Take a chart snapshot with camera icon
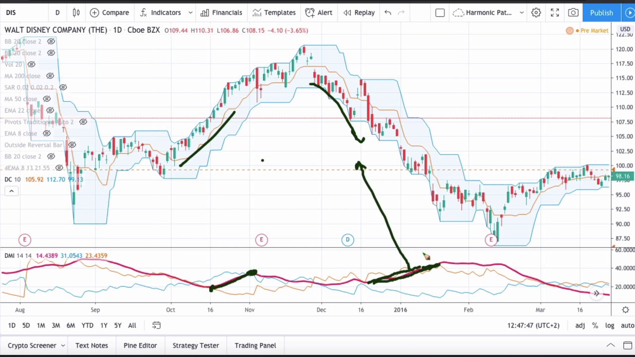This screenshot has height=357, width=635. click(573, 12)
